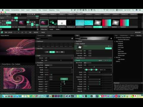
Task: Open Finder from the Dock
Action: (x=4, y=96)
